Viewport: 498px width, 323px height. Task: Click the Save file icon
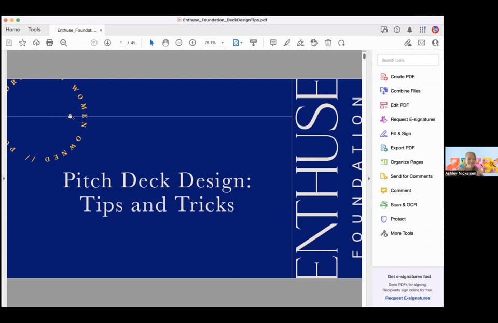click(9, 43)
